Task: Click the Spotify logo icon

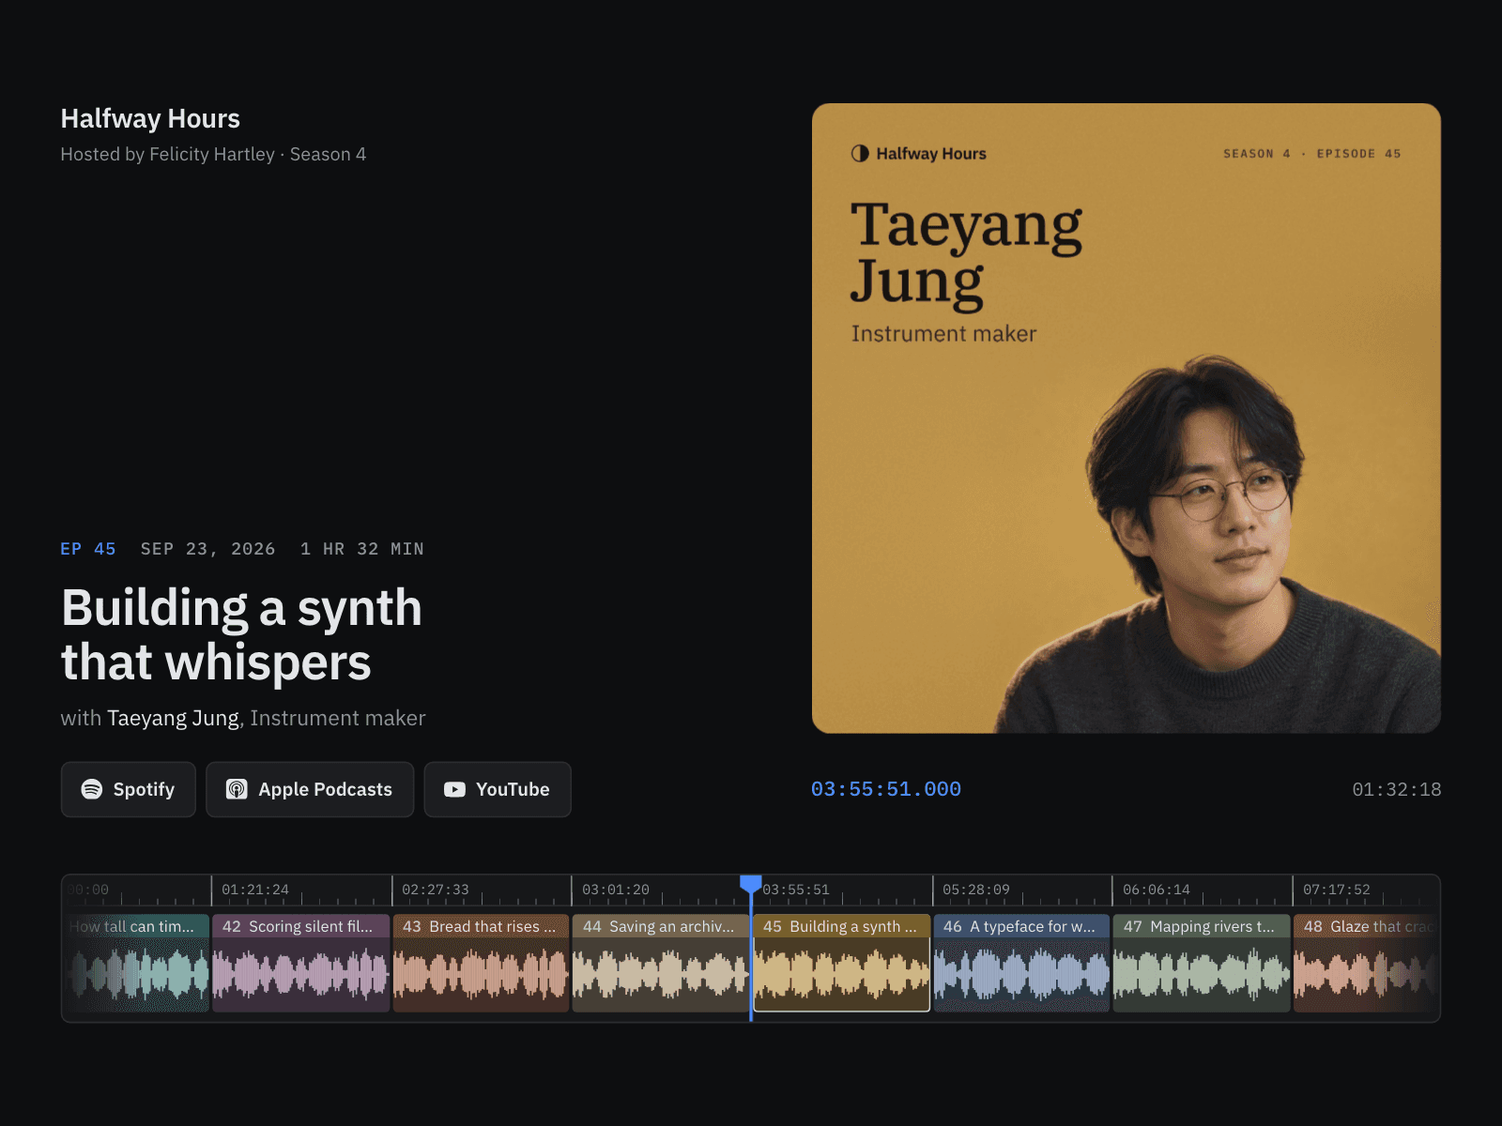Action: tap(91, 789)
